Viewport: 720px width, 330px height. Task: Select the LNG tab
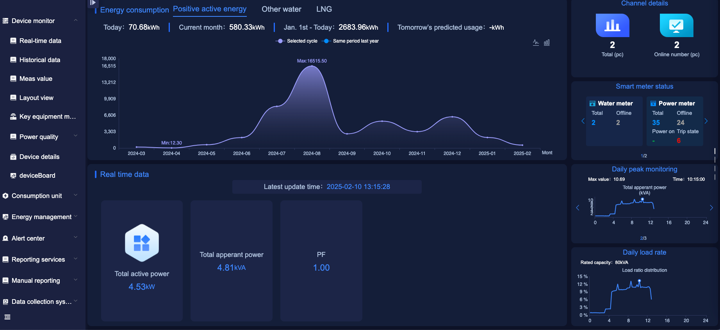[x=324, y=9]
